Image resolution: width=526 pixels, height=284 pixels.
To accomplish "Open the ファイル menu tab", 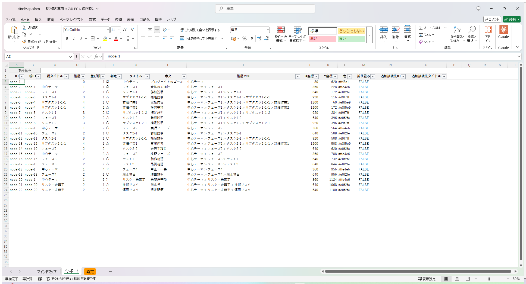I will point(11,20).
